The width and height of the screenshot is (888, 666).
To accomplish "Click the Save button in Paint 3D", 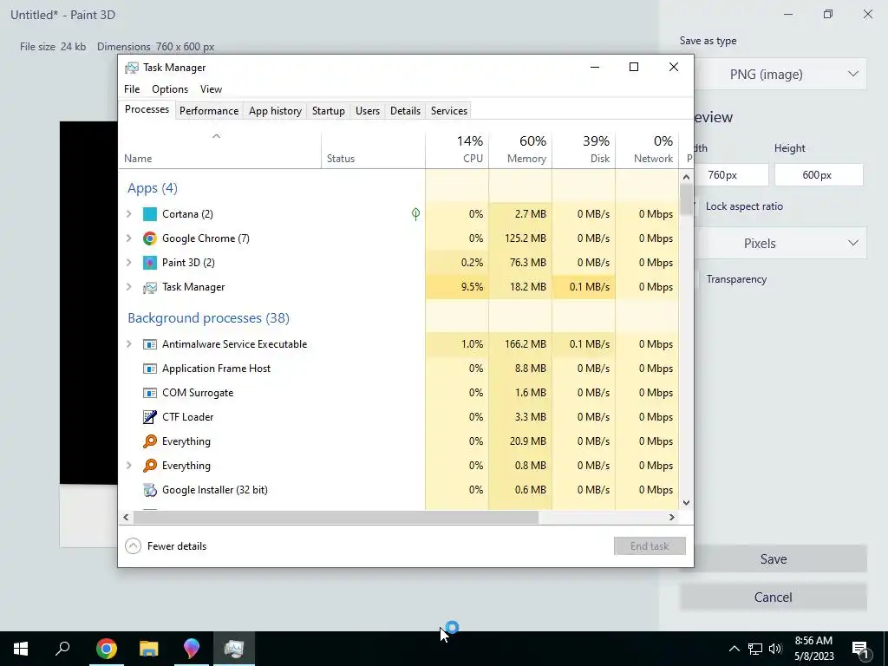I will [x=773, y=559].
